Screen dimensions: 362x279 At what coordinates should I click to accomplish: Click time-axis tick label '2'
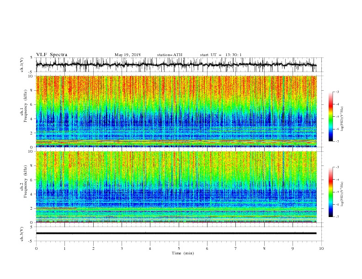click(93, 248)
